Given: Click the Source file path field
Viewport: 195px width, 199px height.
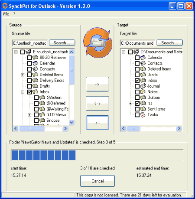Looking at the screenshot, I should coord(30,43).
